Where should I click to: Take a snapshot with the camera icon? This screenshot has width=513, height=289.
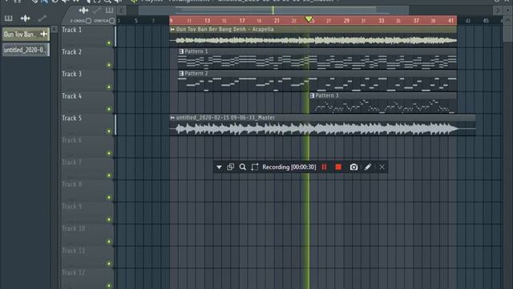tap(353, 167)
